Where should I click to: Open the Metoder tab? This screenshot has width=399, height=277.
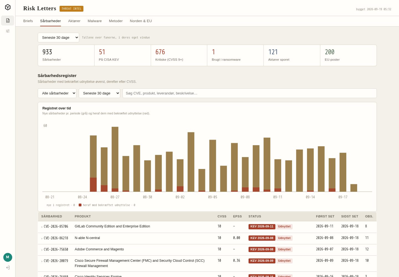(116, 21)
